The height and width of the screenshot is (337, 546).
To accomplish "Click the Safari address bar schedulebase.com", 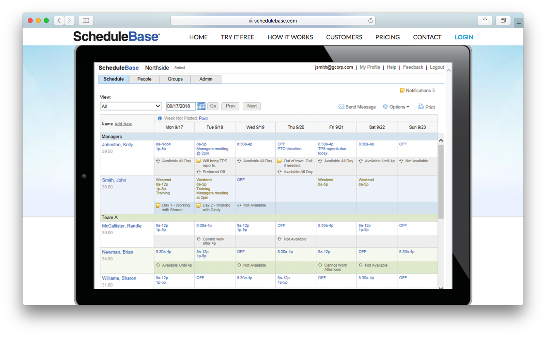I will point(273,20).
